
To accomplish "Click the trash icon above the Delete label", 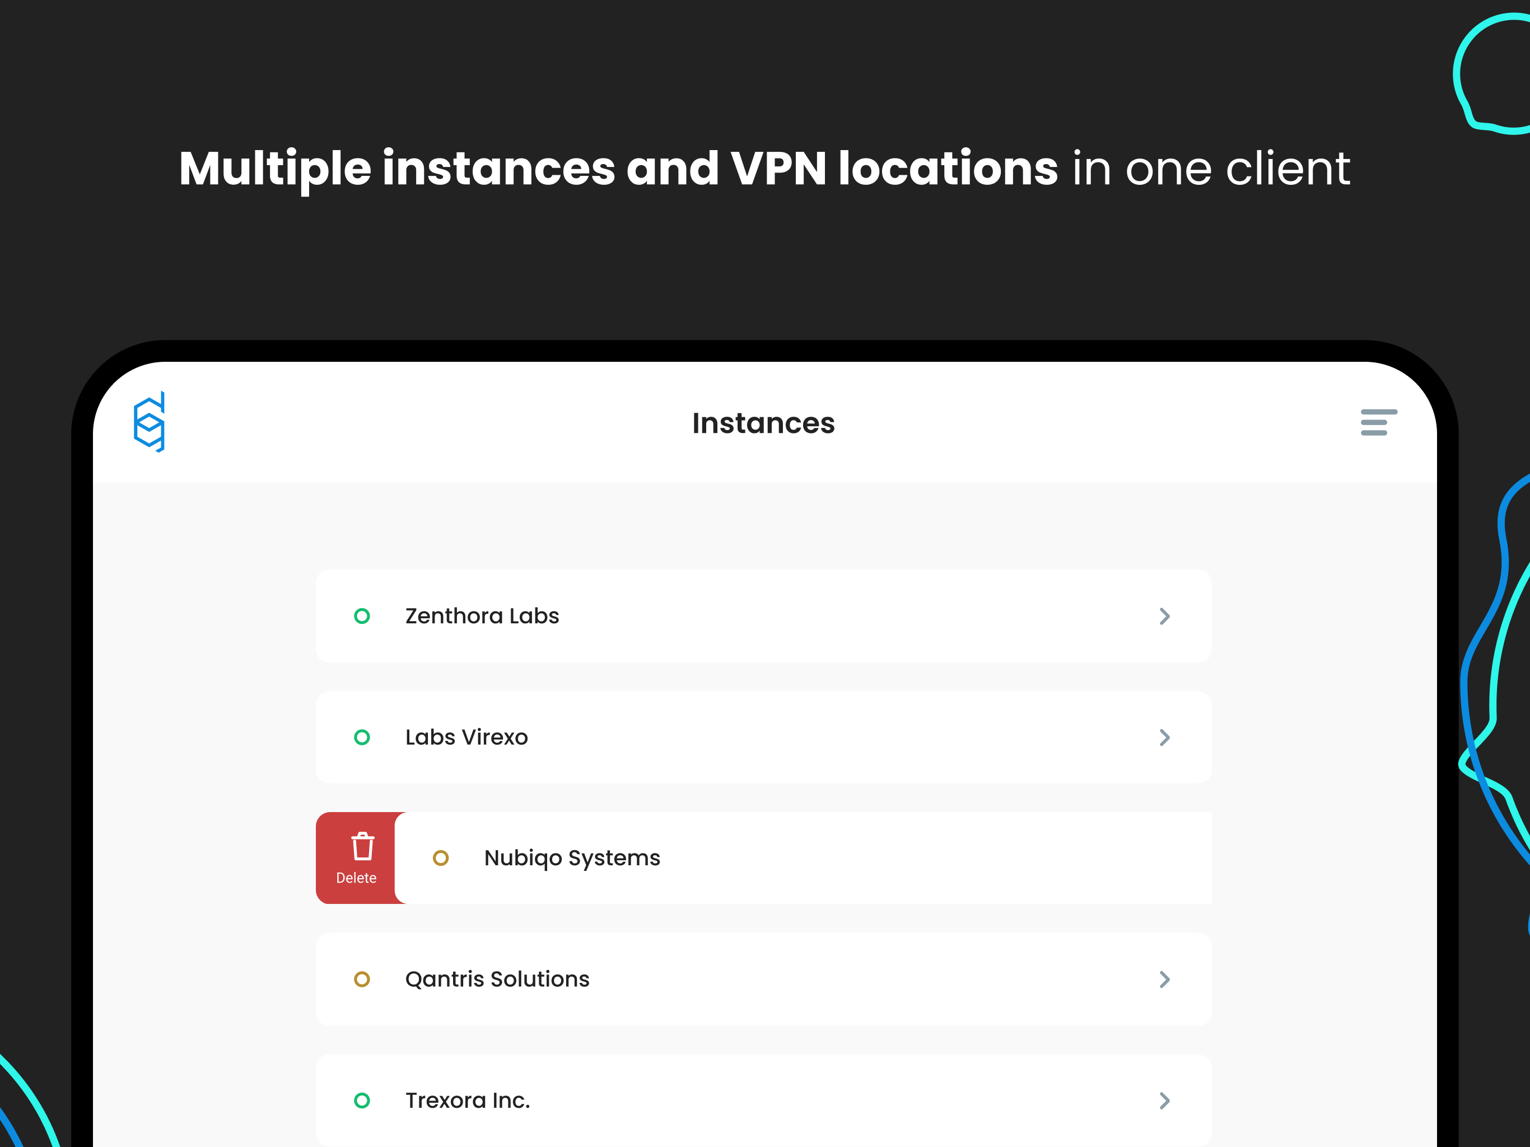I will 362,846.
